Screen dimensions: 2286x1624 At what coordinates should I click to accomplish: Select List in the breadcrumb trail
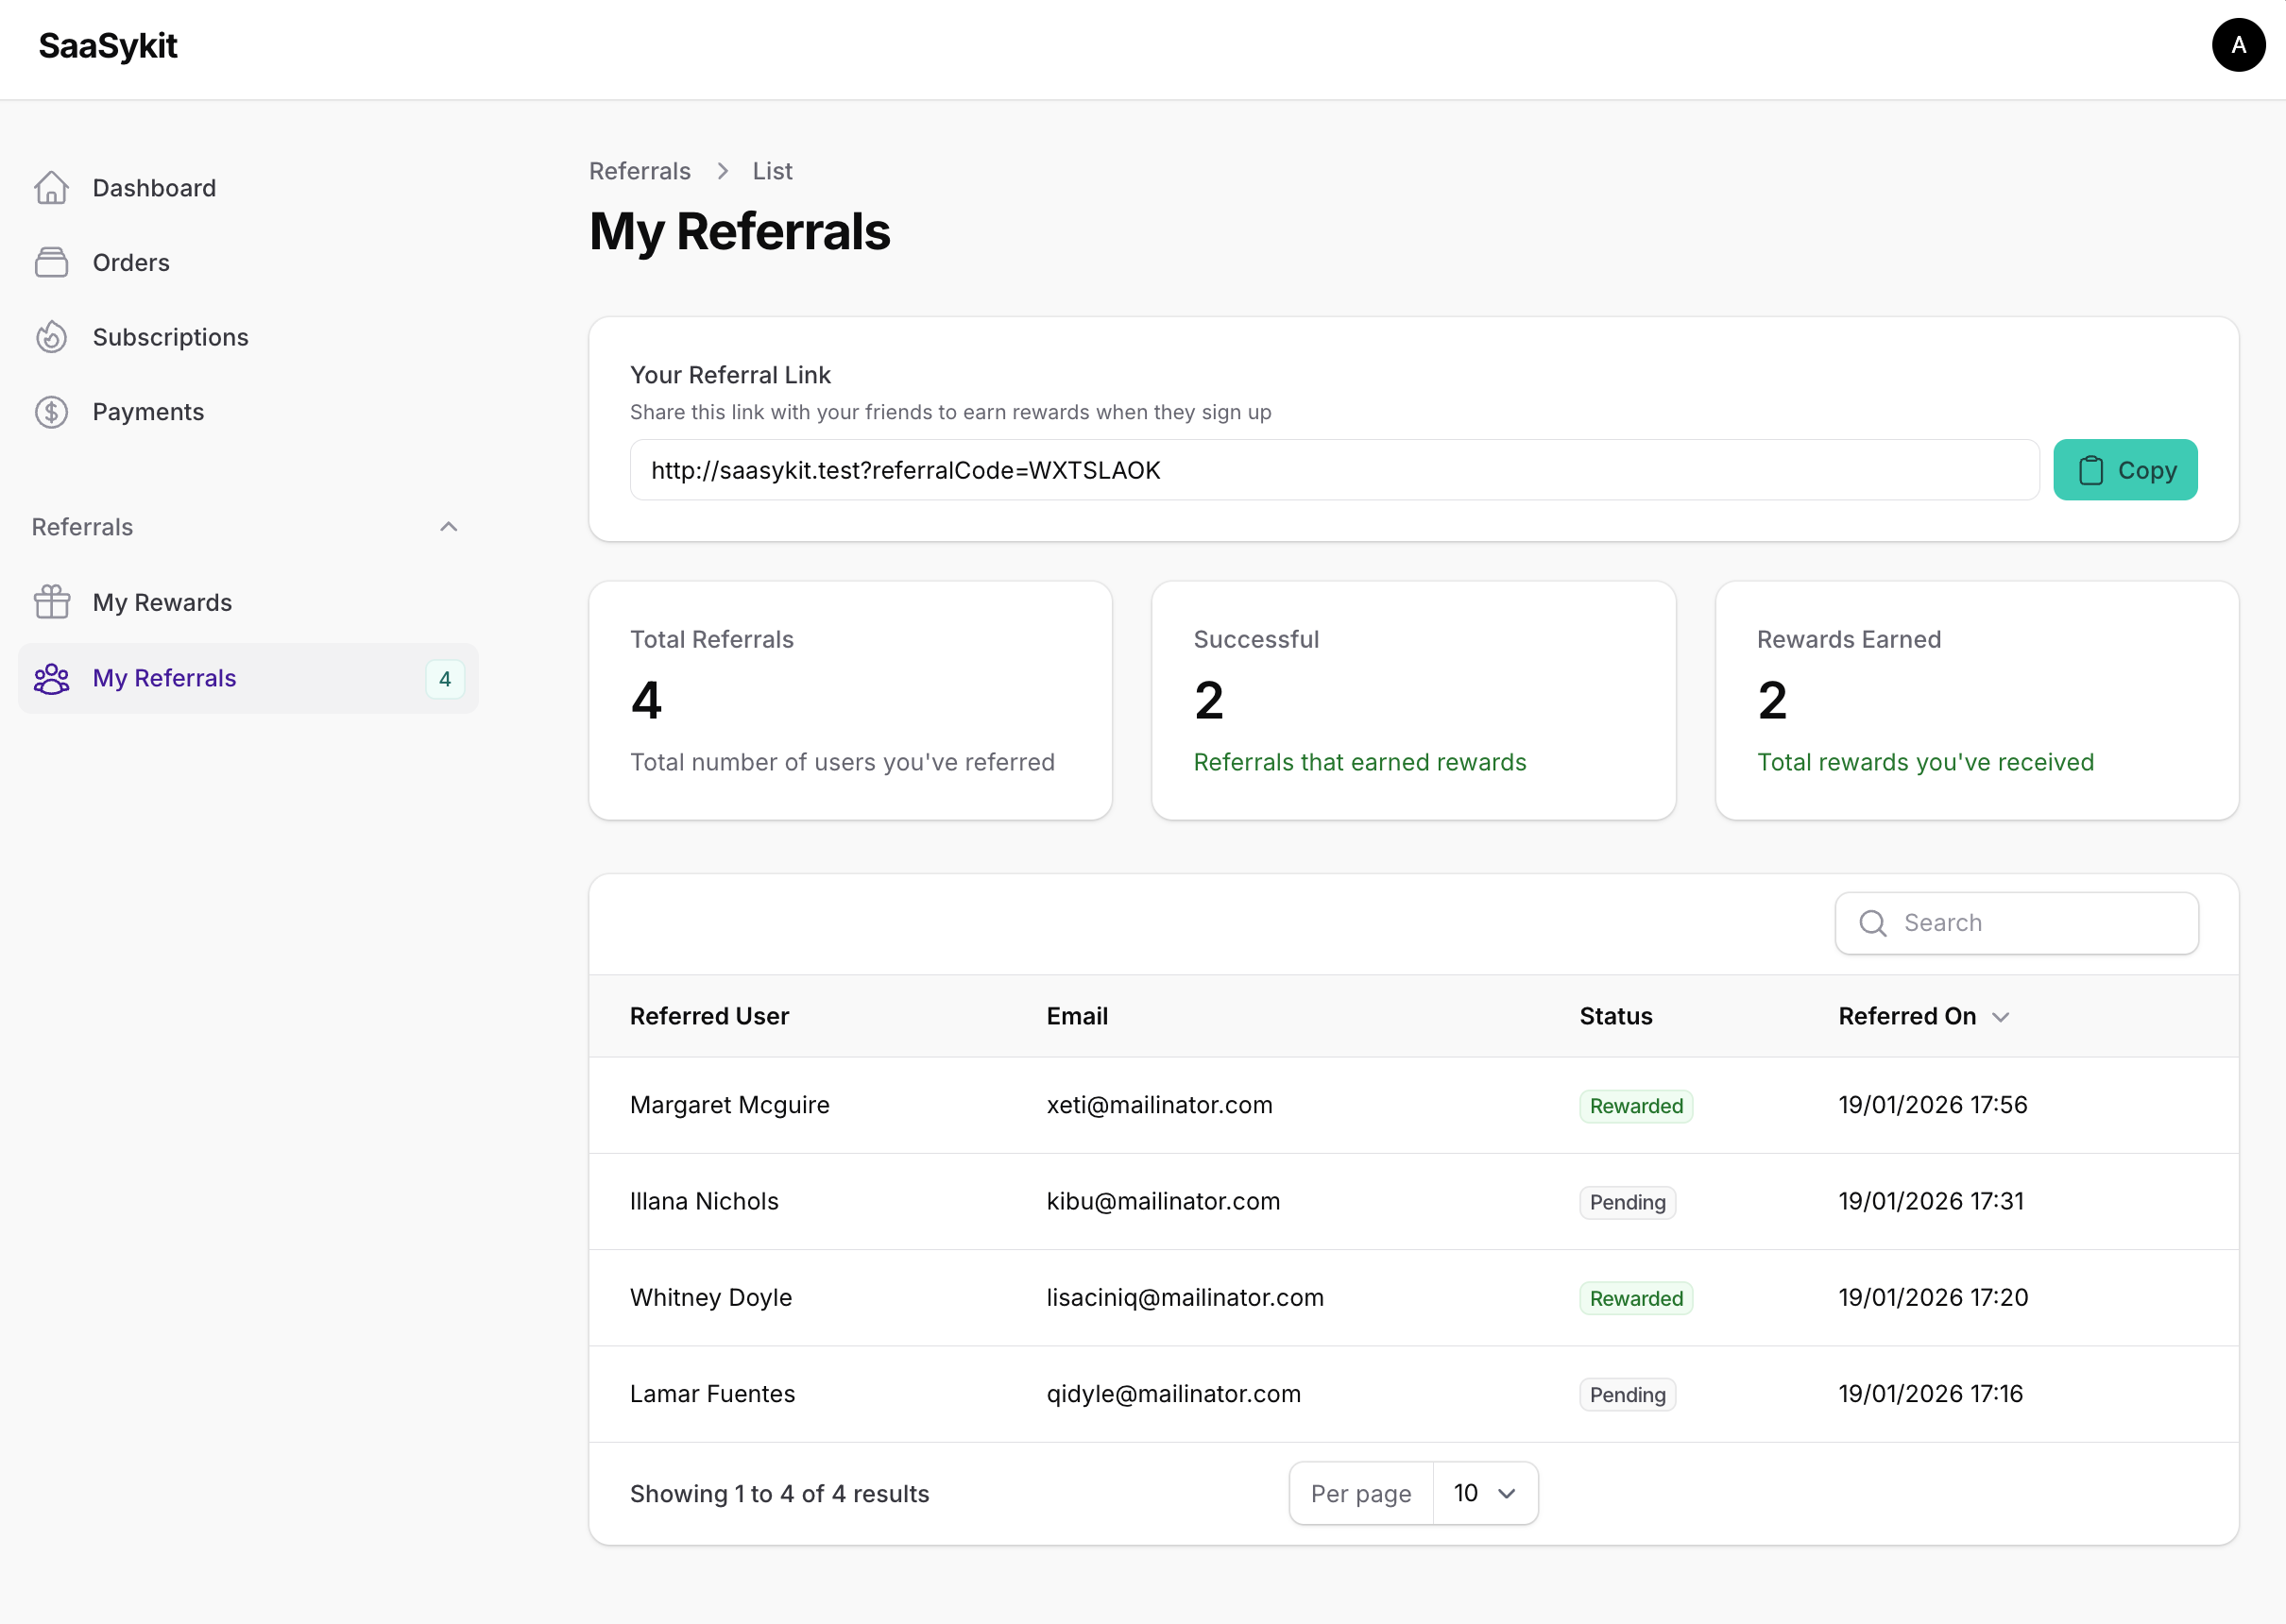coord(772,171)
